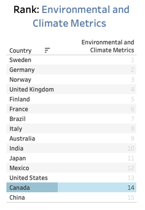Select the China row
The image size is (145, 210).
tap(71, 197)
